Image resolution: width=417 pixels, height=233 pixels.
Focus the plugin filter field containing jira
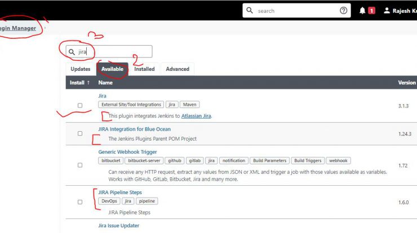109,52
